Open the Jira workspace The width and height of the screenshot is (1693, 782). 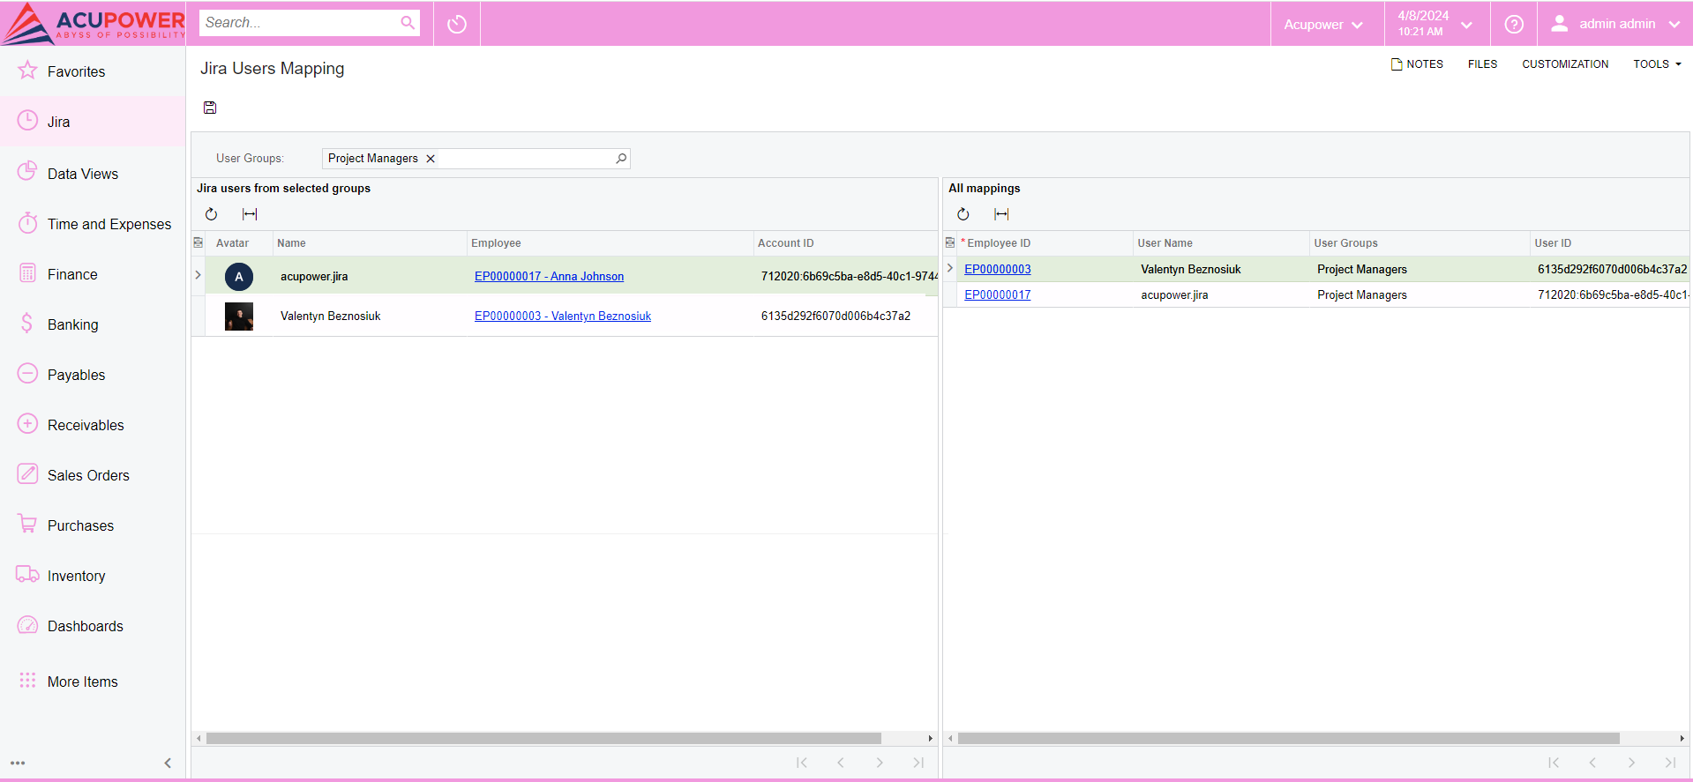tap(93, 122)
